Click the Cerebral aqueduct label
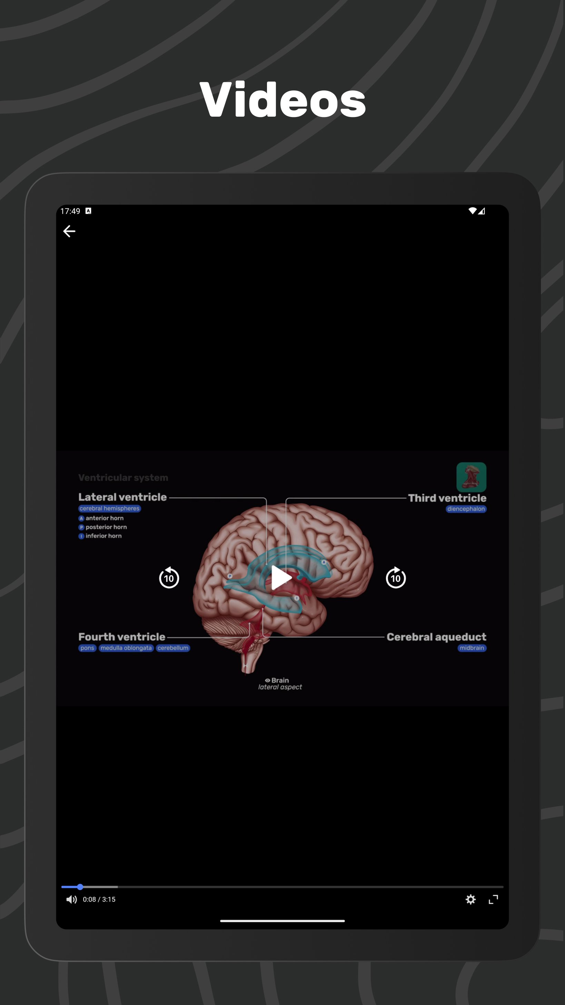The width and height of the screenshot is (565, 1005). point(436,637)
